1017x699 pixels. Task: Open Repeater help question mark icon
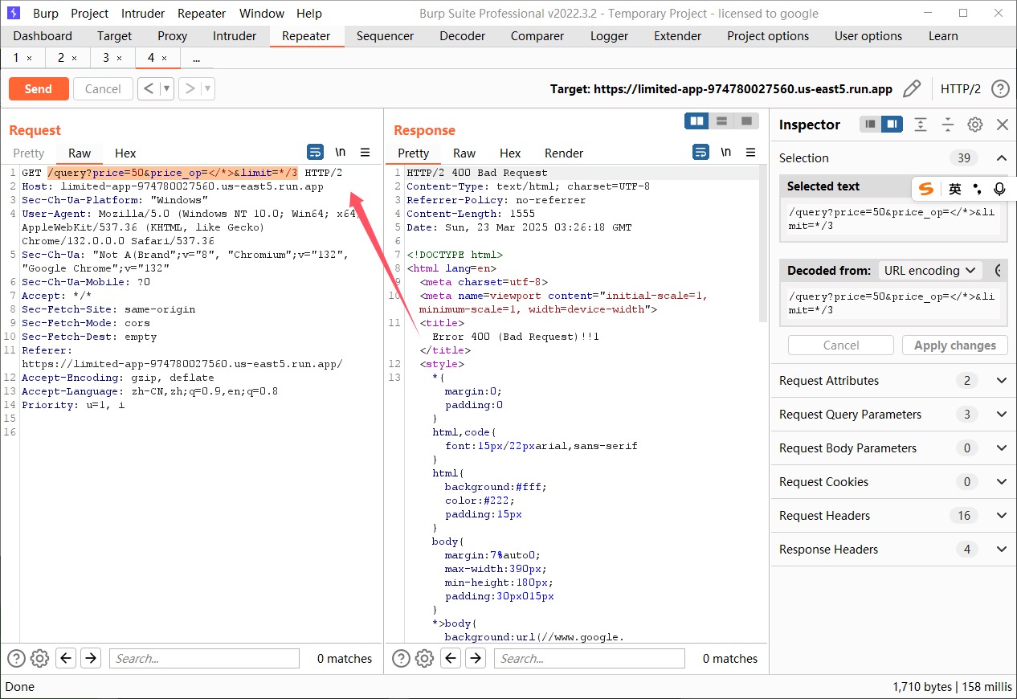pyautogui.click(x=999, y=88)
